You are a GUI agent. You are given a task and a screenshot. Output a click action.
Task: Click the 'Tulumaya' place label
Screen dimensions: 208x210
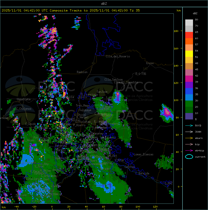(x=85, y=110)
